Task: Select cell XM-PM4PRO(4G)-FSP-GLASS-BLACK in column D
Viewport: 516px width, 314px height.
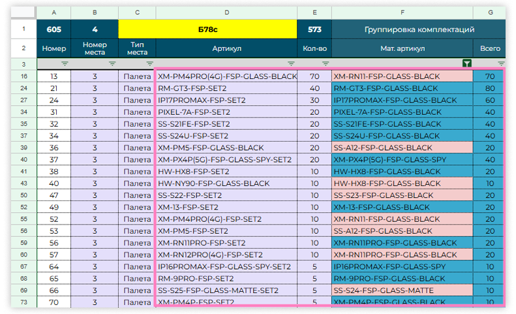Action: tap(226, 76)
